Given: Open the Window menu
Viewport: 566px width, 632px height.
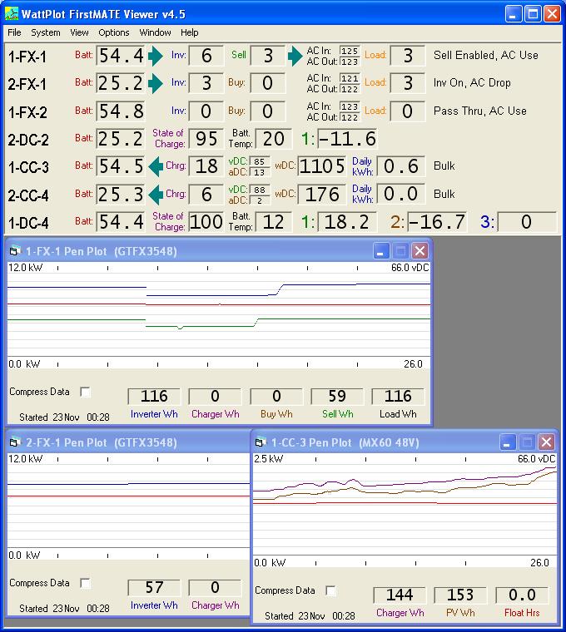Looking at the screenshot, I should coord(155,32).
